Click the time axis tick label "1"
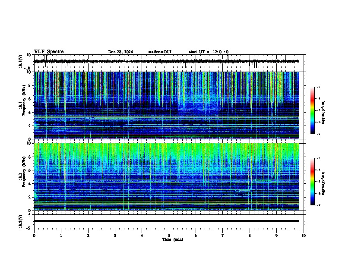The image size is (342, 264). tap(61, 236)
